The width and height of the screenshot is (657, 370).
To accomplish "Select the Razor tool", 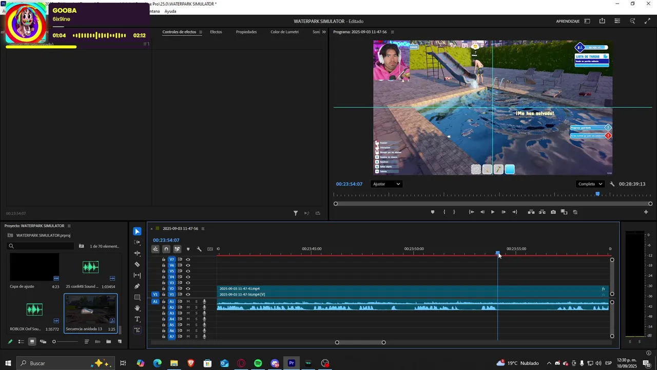I will [x=137, y=264].
